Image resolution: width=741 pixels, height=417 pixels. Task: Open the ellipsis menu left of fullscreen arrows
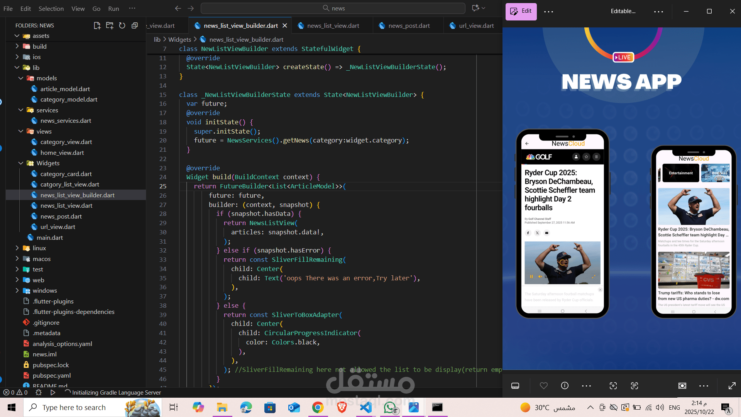(704, 386)
